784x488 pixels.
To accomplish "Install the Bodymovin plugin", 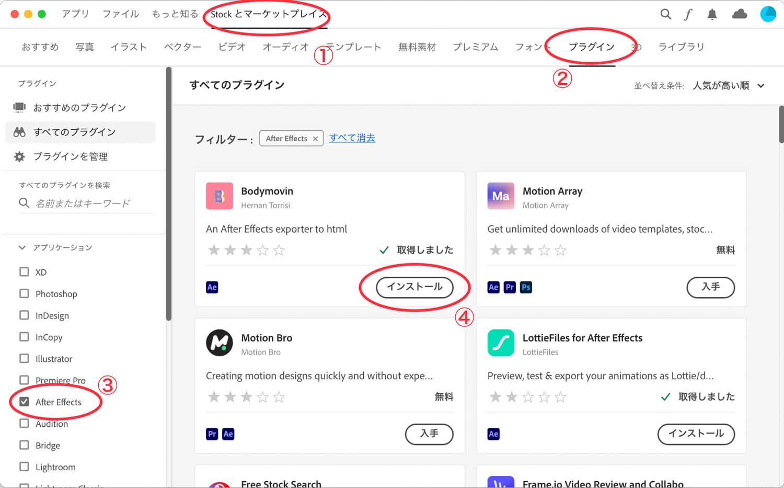I will coord(414,287).
